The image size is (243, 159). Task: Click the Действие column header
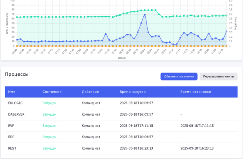90,92
